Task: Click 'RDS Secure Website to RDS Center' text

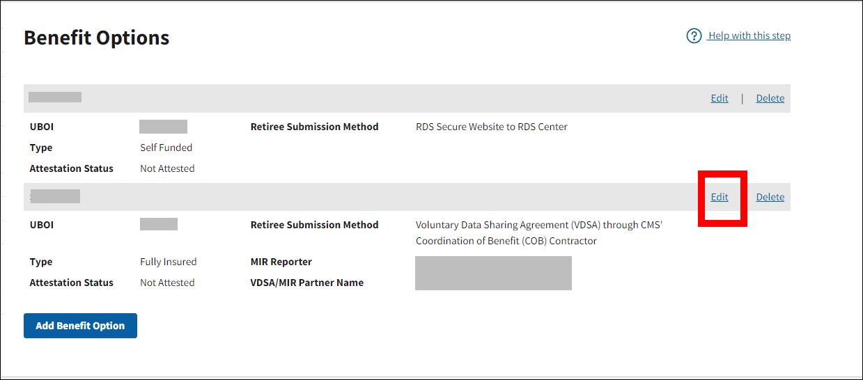Action: (x=491, y=127)
